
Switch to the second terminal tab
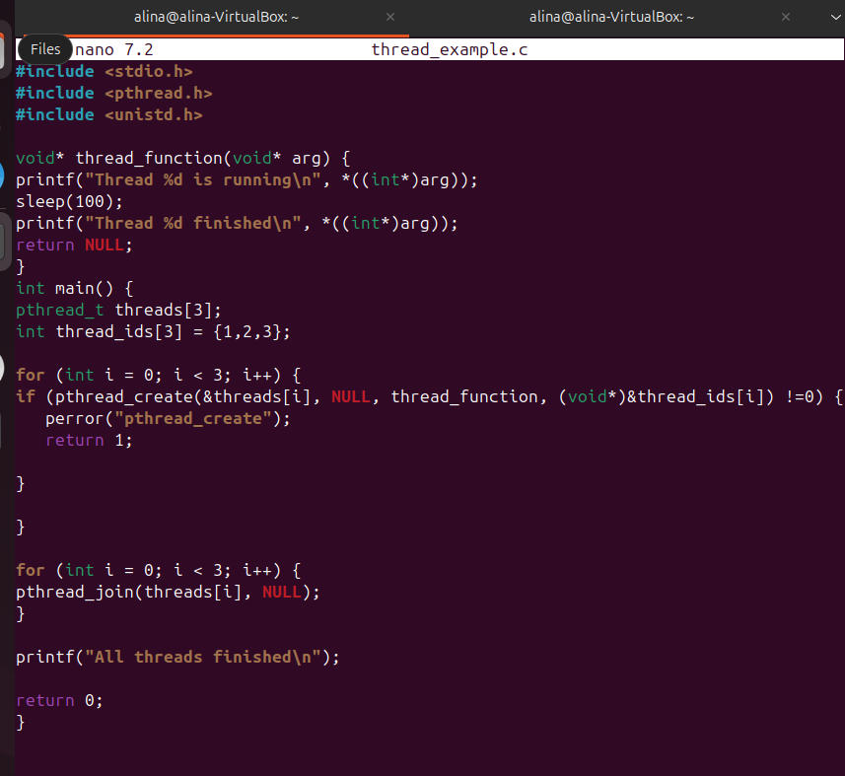point(611,17)
